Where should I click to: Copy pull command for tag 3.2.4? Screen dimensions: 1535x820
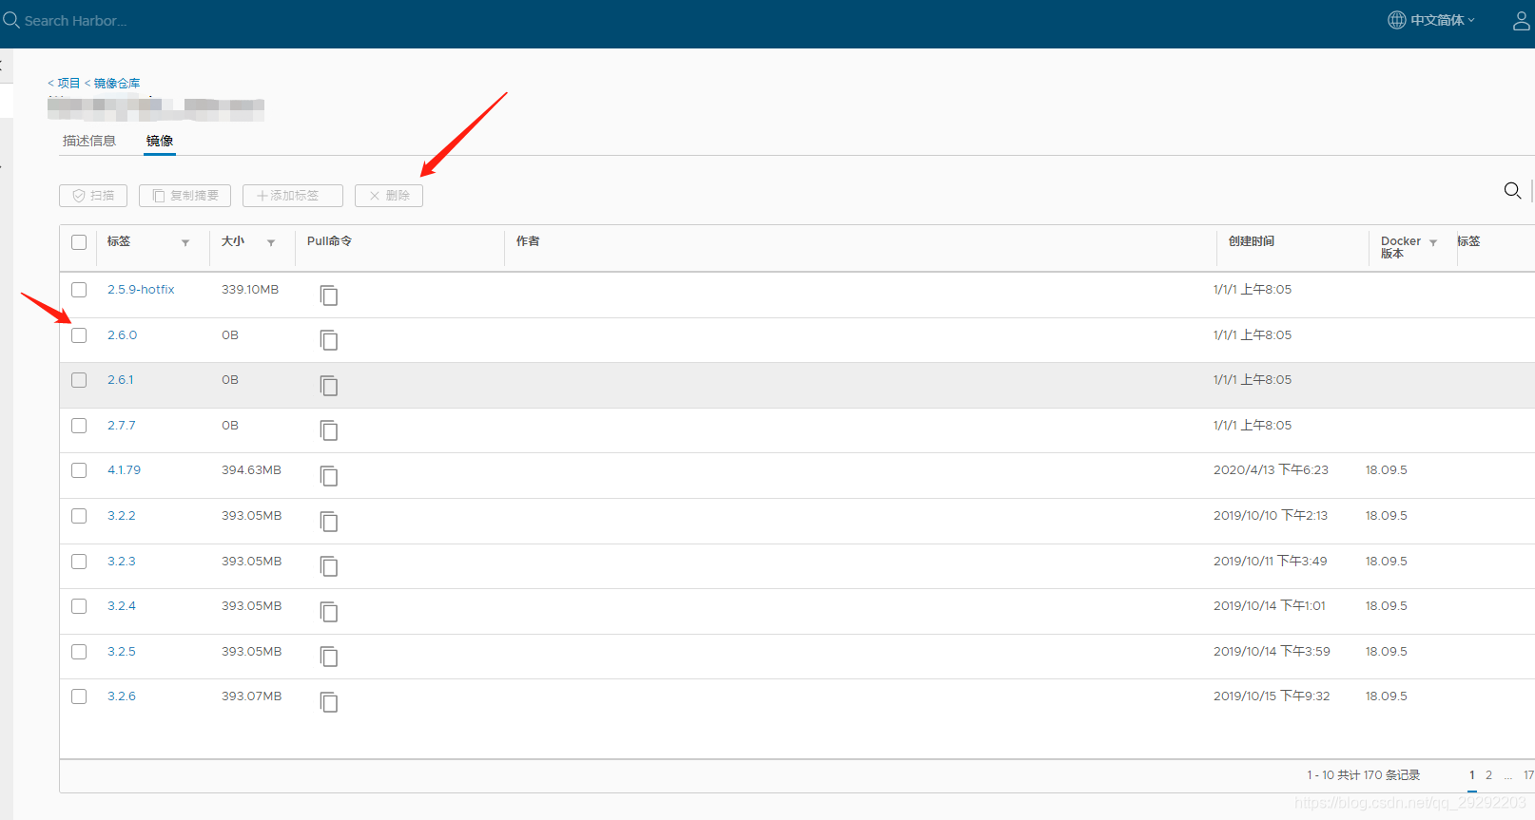click(x=329, y=612)
